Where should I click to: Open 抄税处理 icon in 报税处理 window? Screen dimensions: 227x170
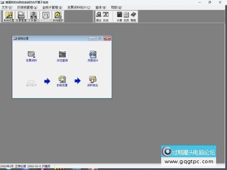tap(62, 81)
